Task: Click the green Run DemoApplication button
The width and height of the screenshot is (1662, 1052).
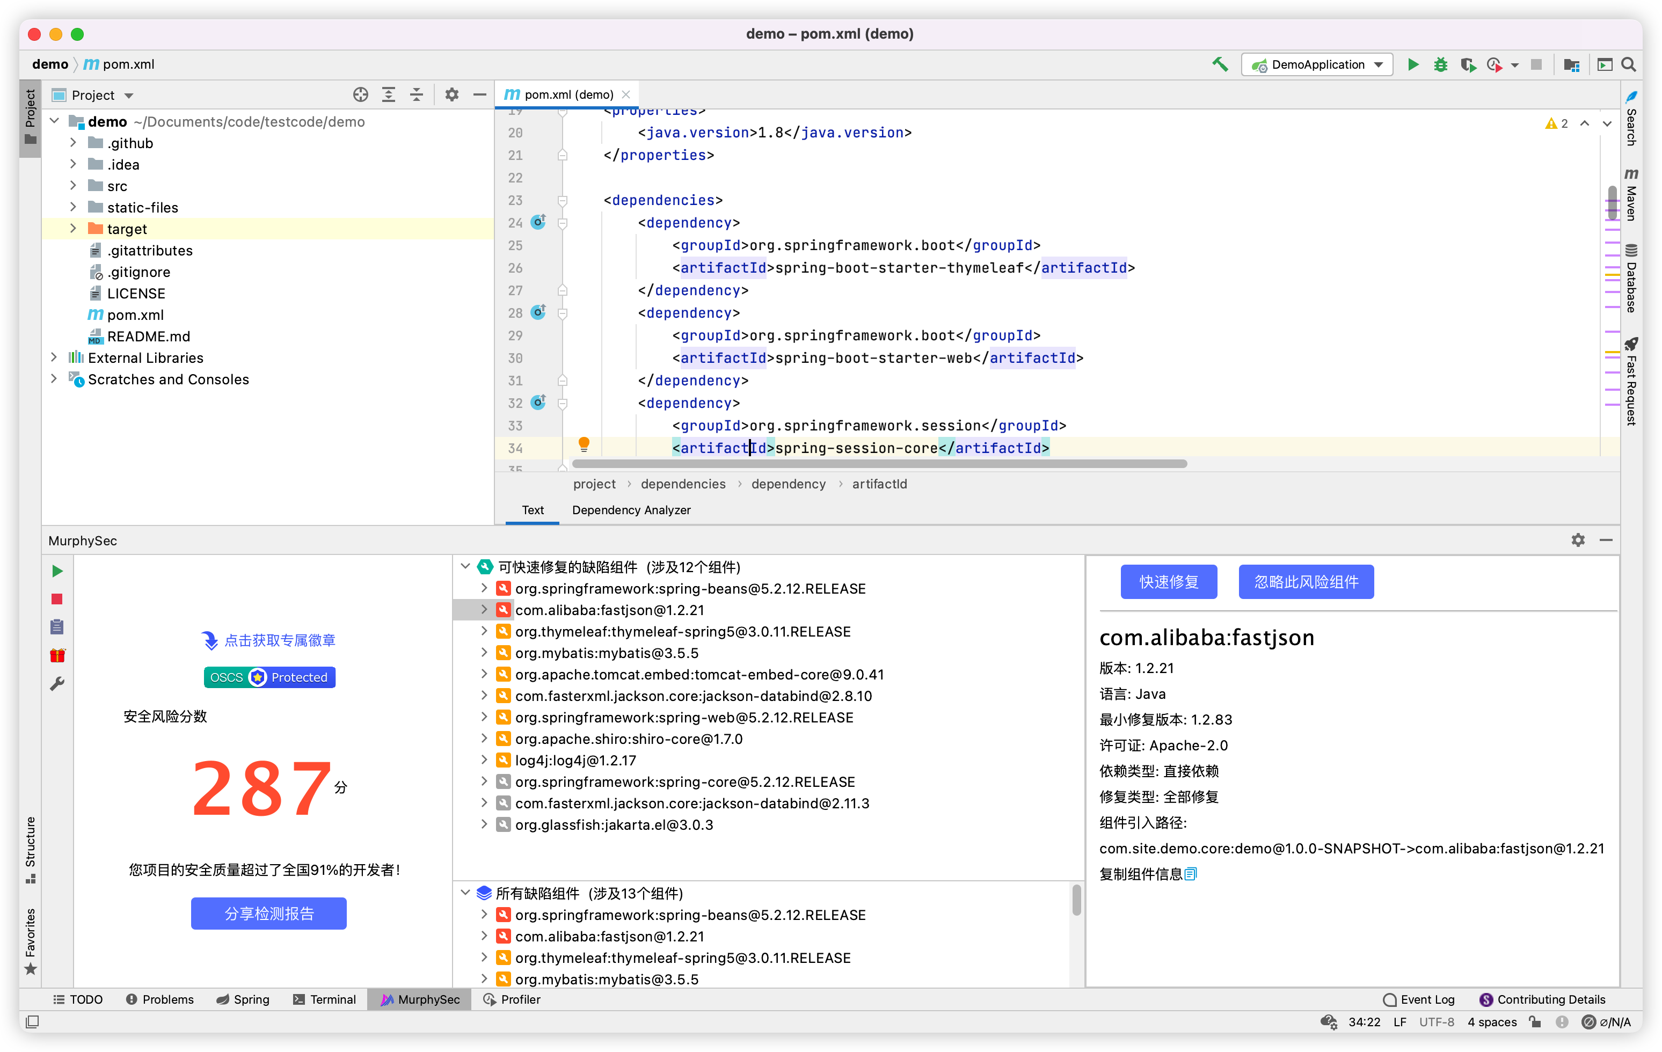Action: pos(1412,64)
